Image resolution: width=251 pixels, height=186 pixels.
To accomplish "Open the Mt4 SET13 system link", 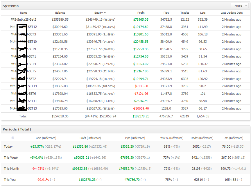I will pos(23,108).
